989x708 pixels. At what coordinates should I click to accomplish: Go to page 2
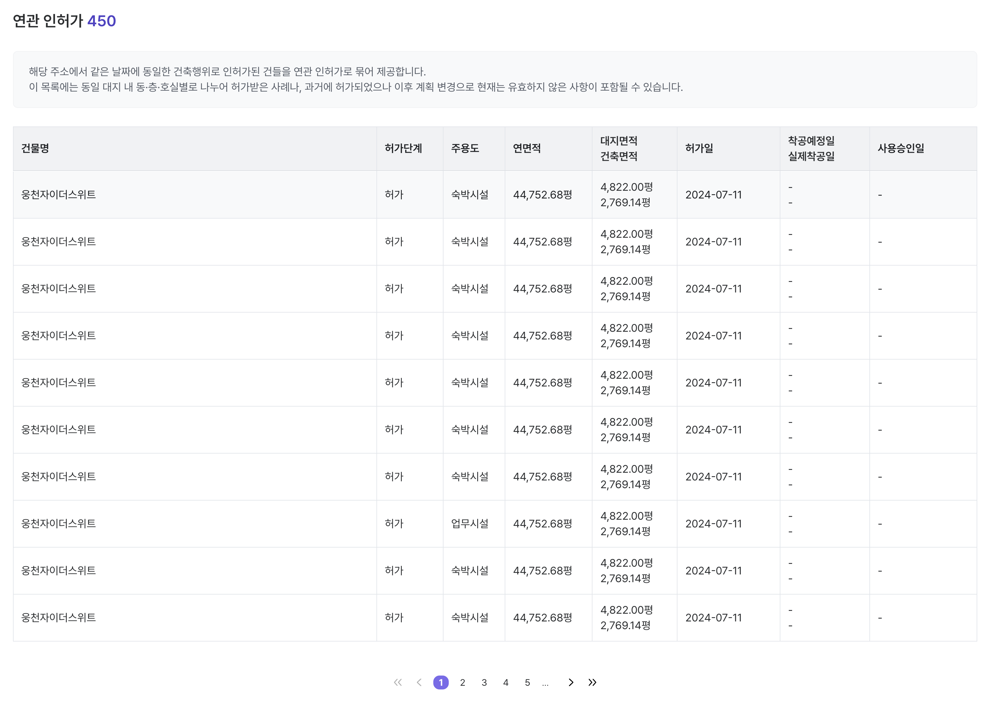click(462, 682)
